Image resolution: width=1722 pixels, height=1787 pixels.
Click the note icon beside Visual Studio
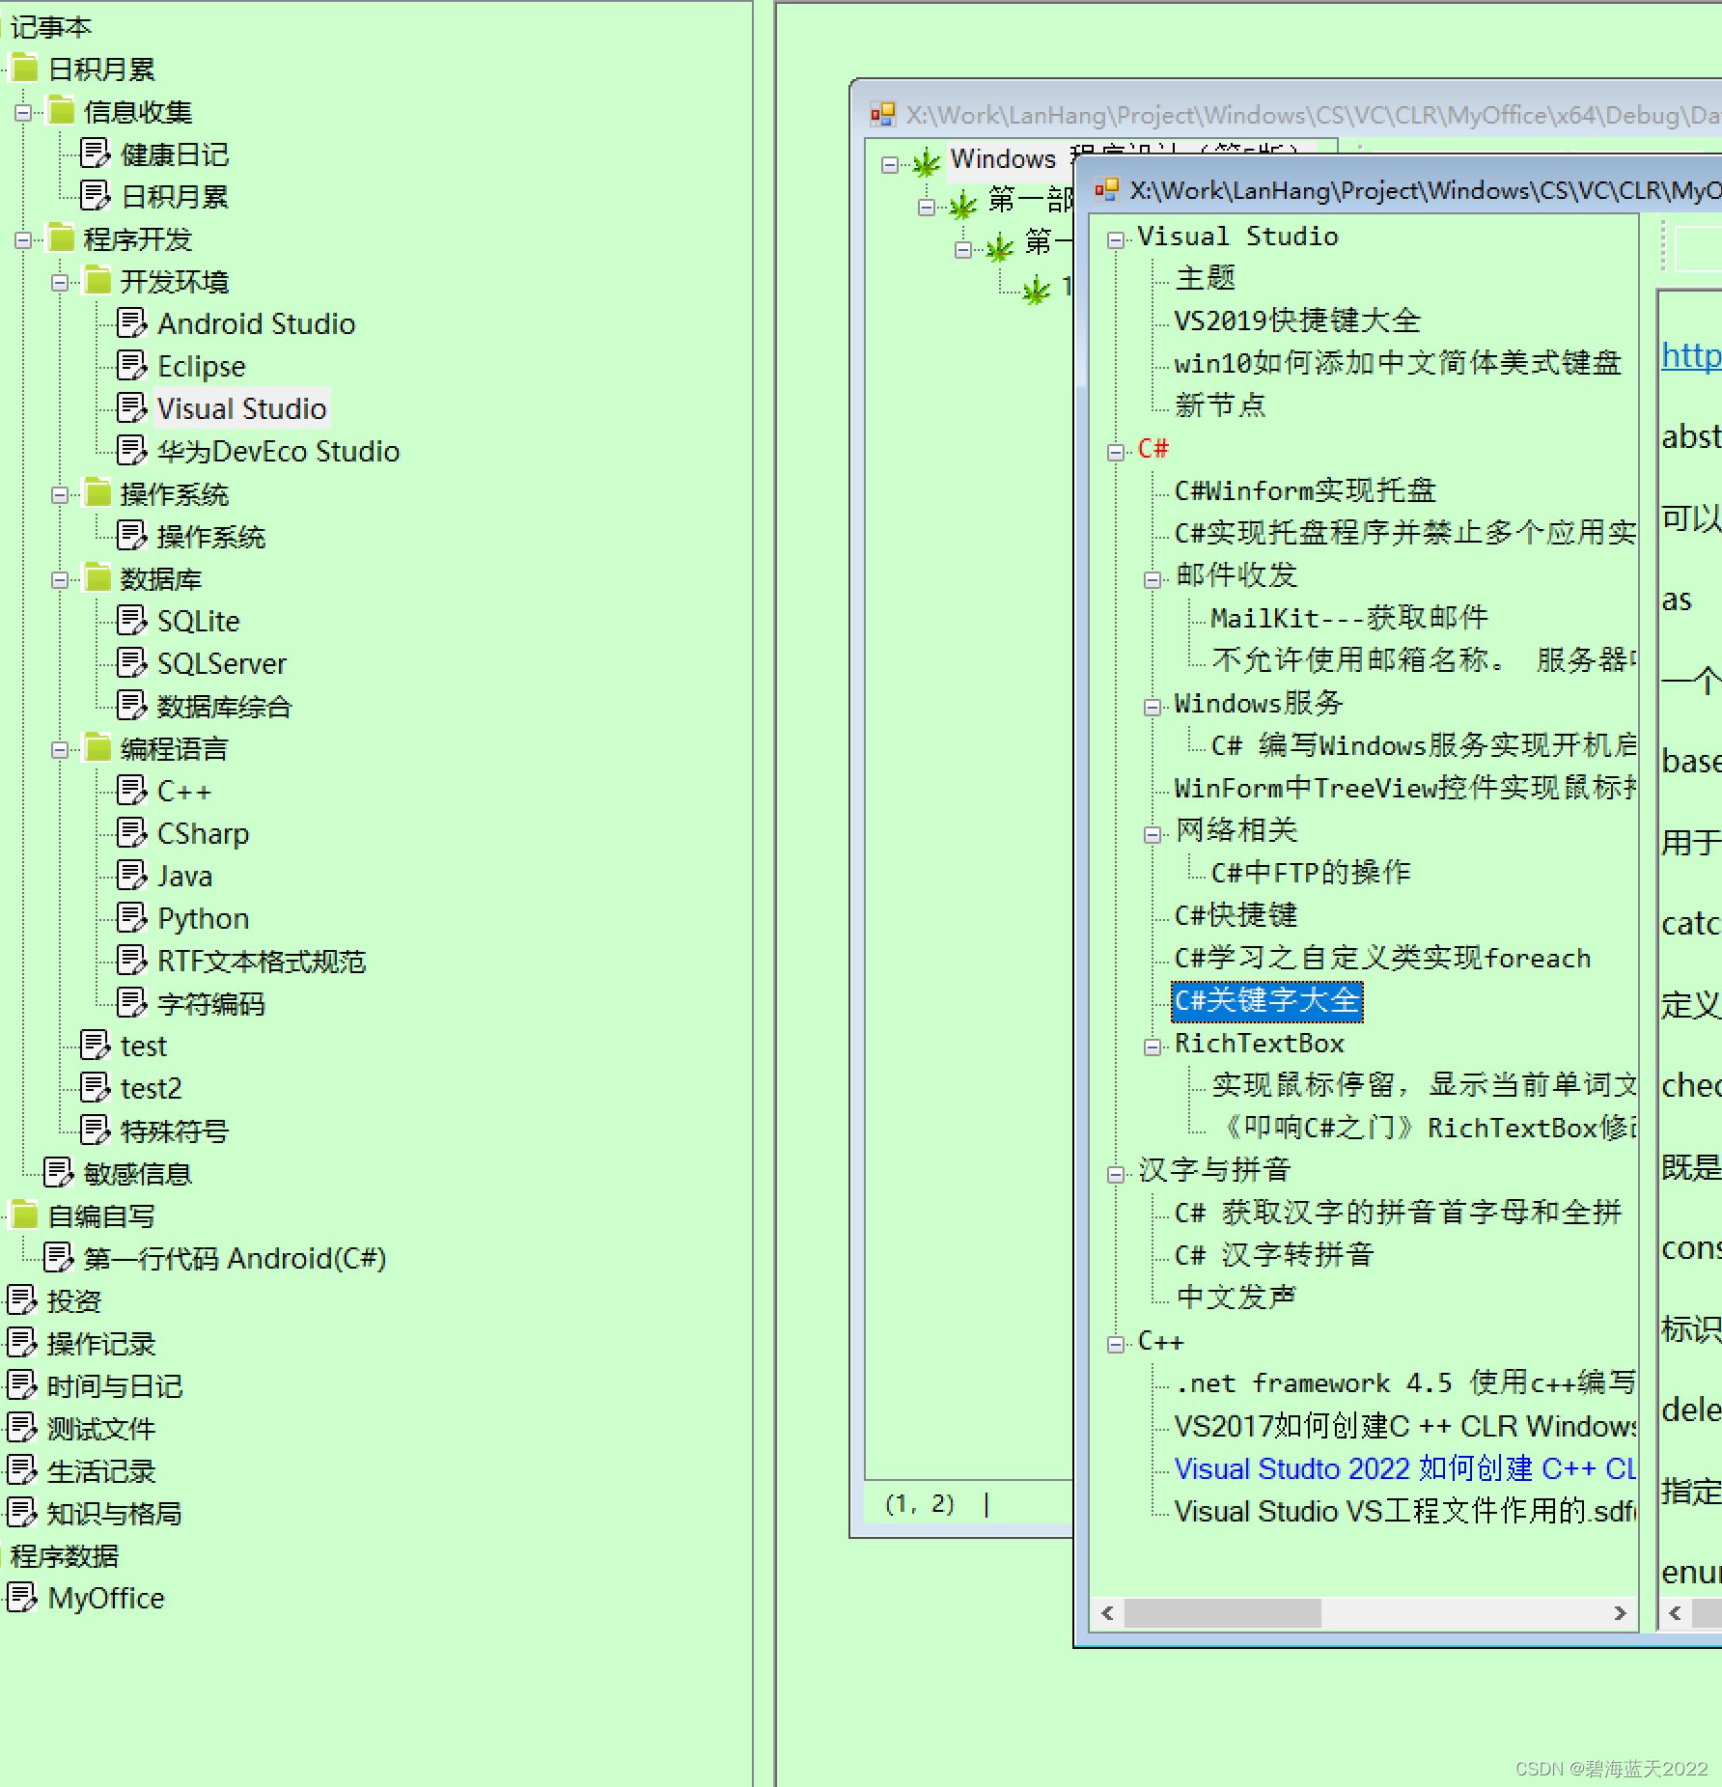pyautogui.click(x=132, y=408)
